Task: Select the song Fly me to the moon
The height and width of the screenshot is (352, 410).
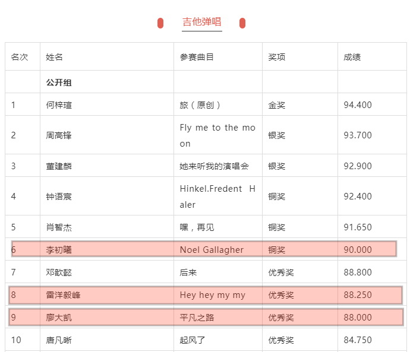Action: coord(217,135)
